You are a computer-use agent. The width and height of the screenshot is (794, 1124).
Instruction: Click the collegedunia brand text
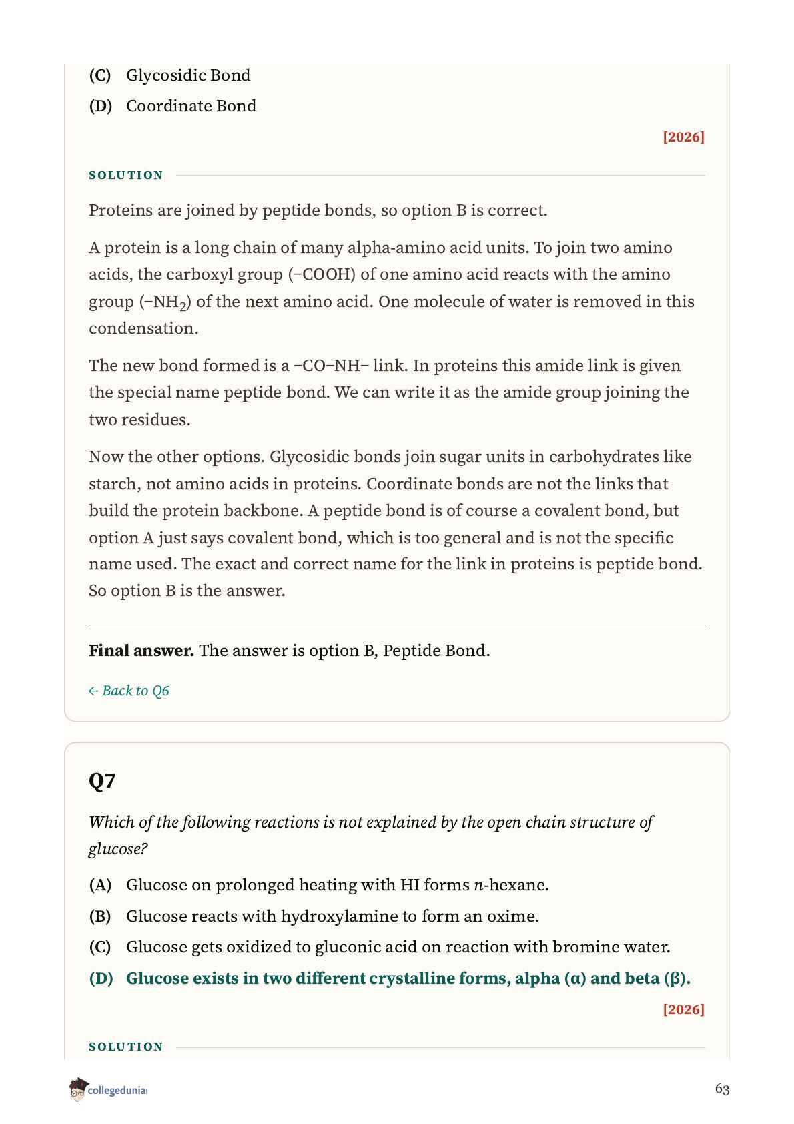click(x=117, y=1091)
